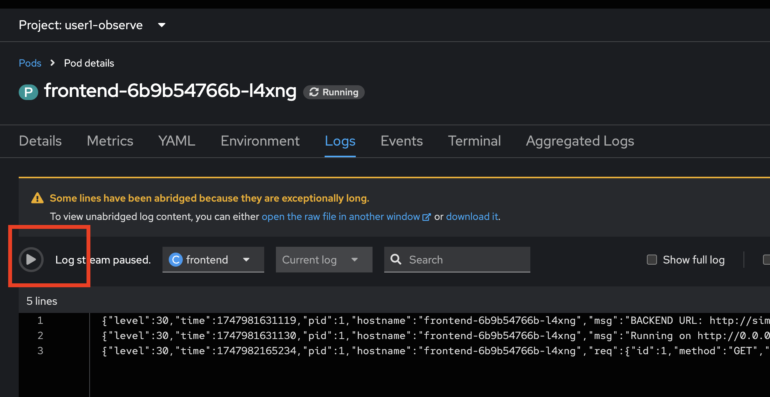The width and height of the screenshot is (770, 397).
Task: Click the Pod details breadcrumb text
Action: coord(89,63)
